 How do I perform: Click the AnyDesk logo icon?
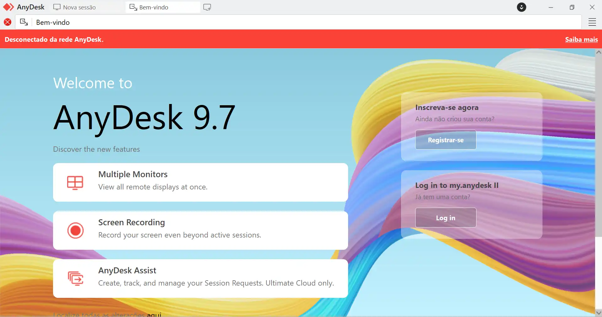pyautogui.click(x=8, y=7)
